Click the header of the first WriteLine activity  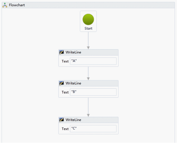pyautogui.click(x=88, y=52)
